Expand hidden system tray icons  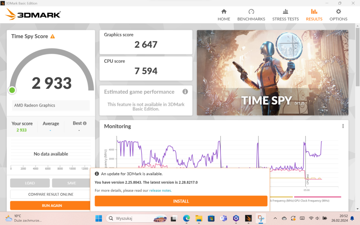[x=275, y=218]
